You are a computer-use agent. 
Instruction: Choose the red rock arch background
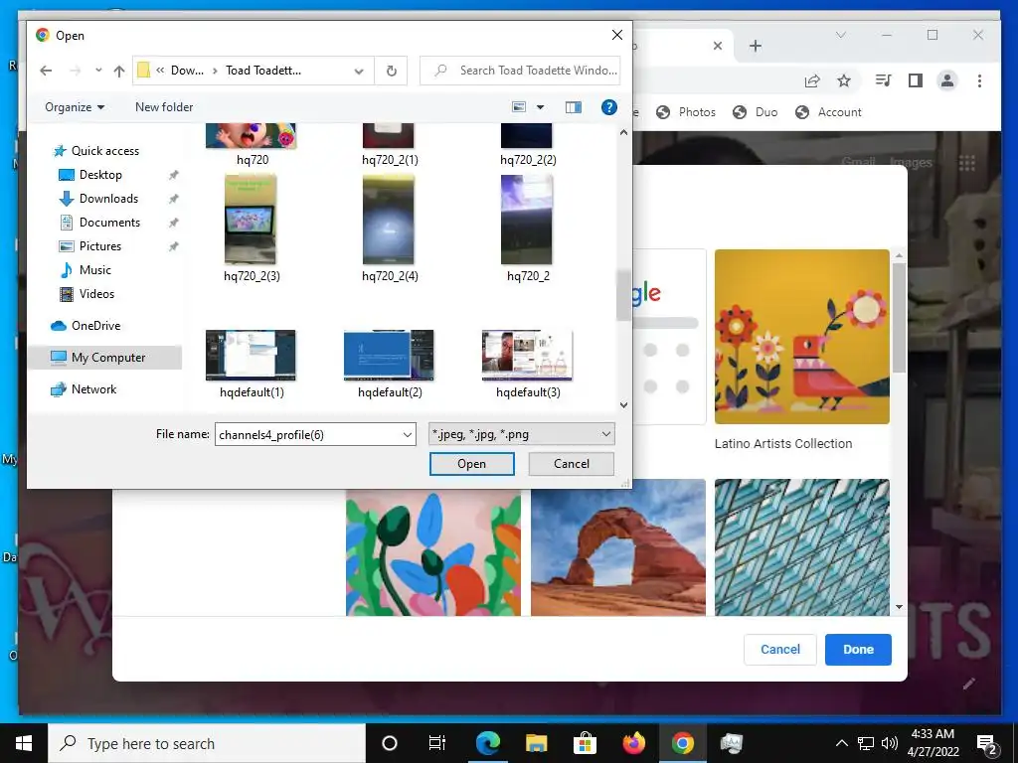click(x=618, y=547)
